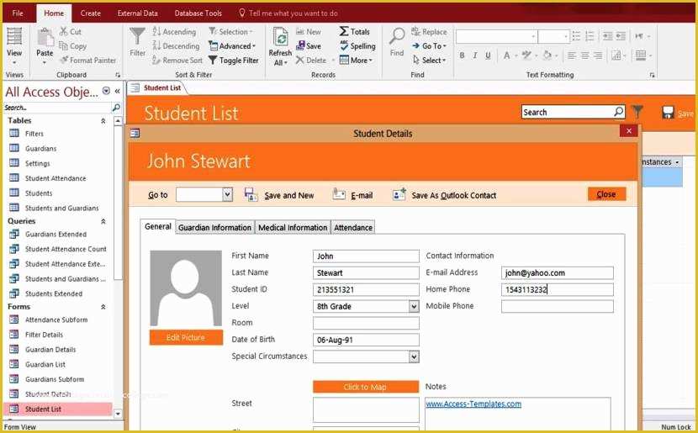Image resolution: width=698 pixels, height=433 pixels.
Task: Toggle Italic formatting
Action: [475, 55]
